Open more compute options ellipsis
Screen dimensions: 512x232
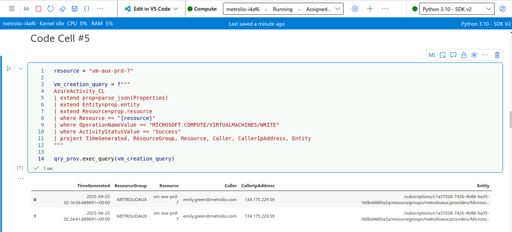pyautogui.click(x=385, y=9)
